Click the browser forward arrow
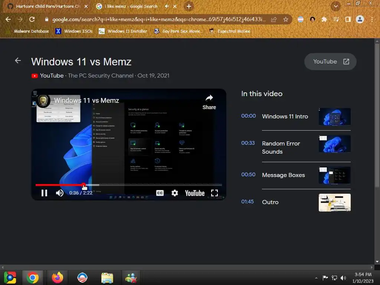380x285 pixels. 20,19
